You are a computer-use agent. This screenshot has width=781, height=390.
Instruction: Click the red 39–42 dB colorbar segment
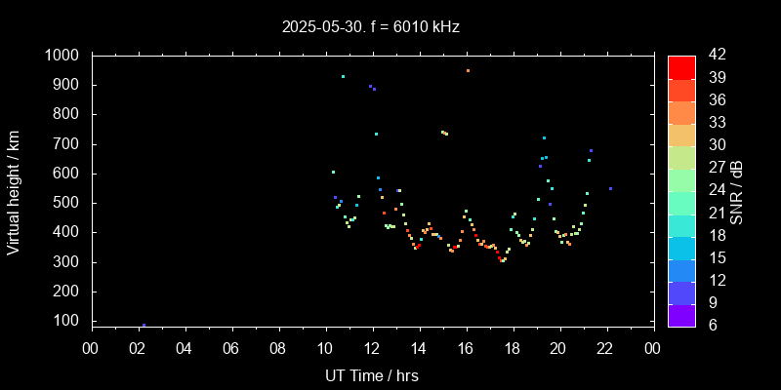[681, 67]
